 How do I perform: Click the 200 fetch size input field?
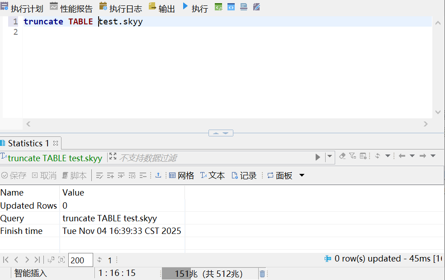tap(80, 260)
